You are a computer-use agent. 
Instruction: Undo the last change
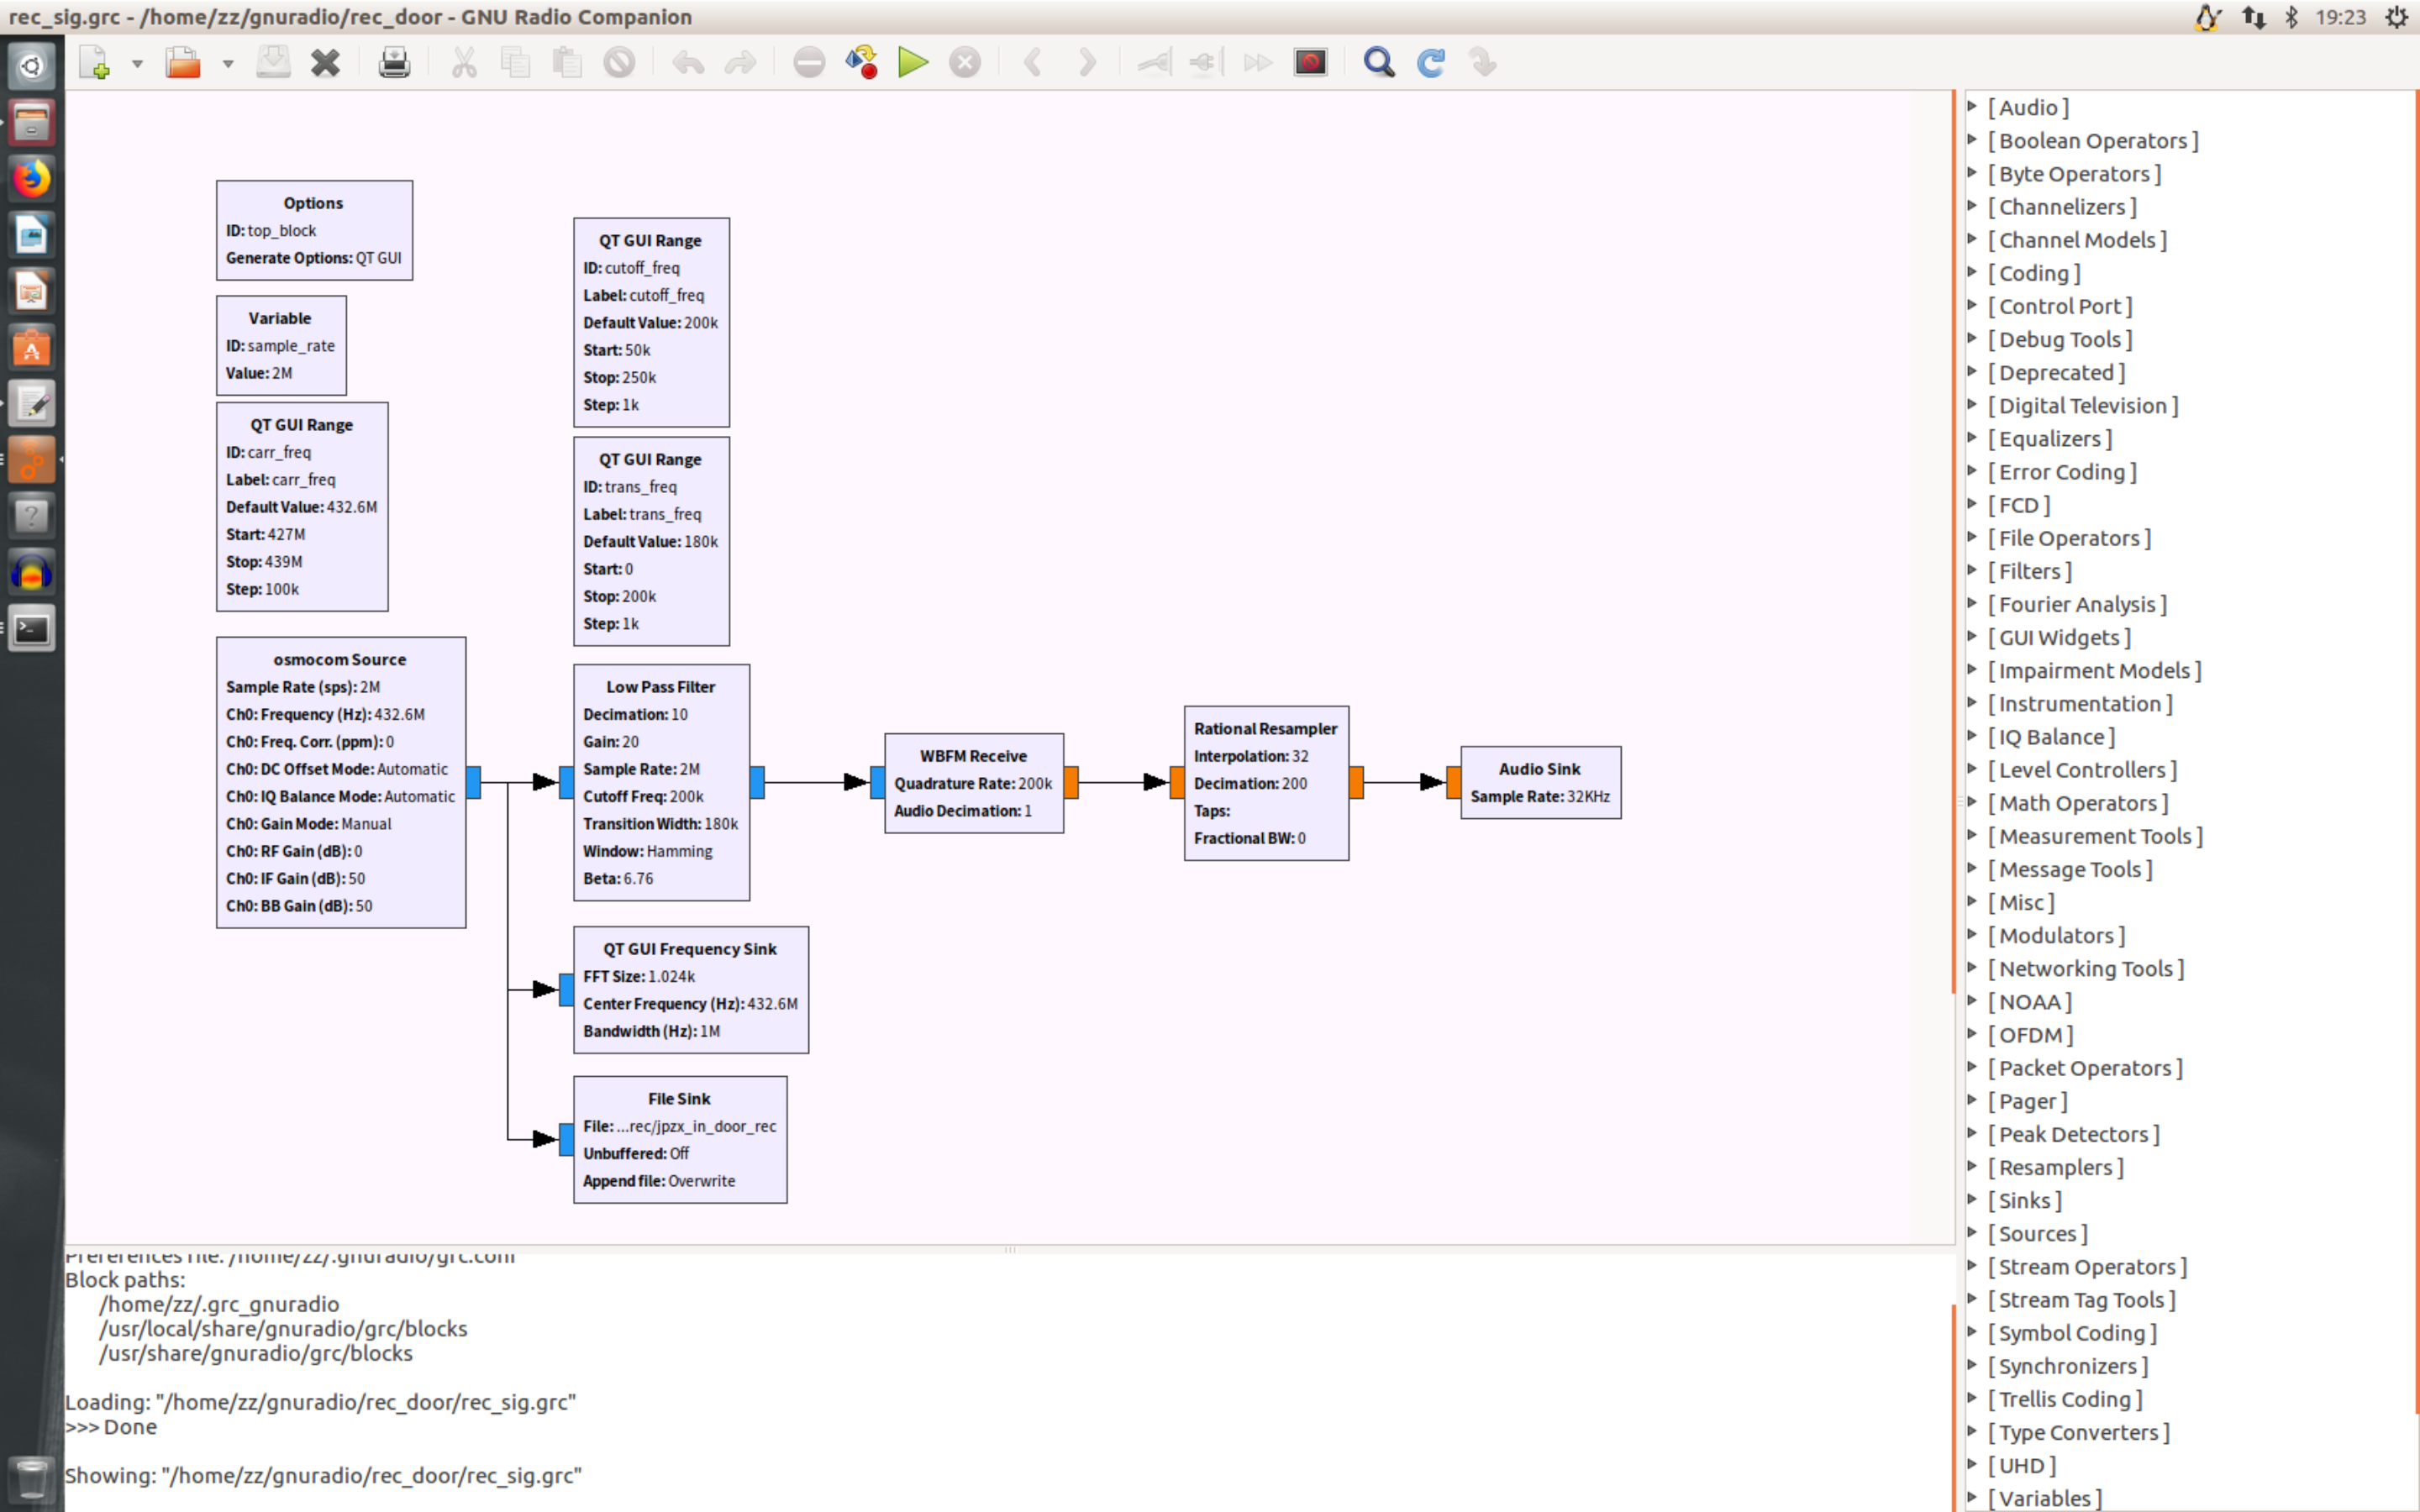coord(688,63)
